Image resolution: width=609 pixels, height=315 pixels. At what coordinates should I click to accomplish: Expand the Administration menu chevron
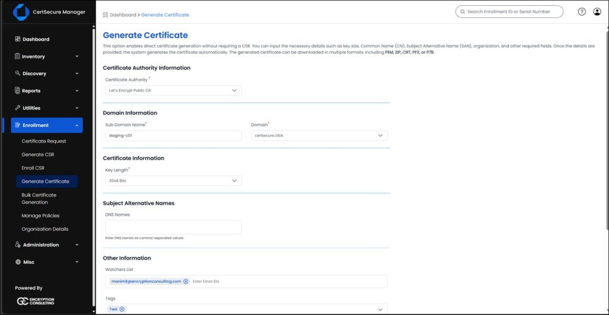(77, 245)
